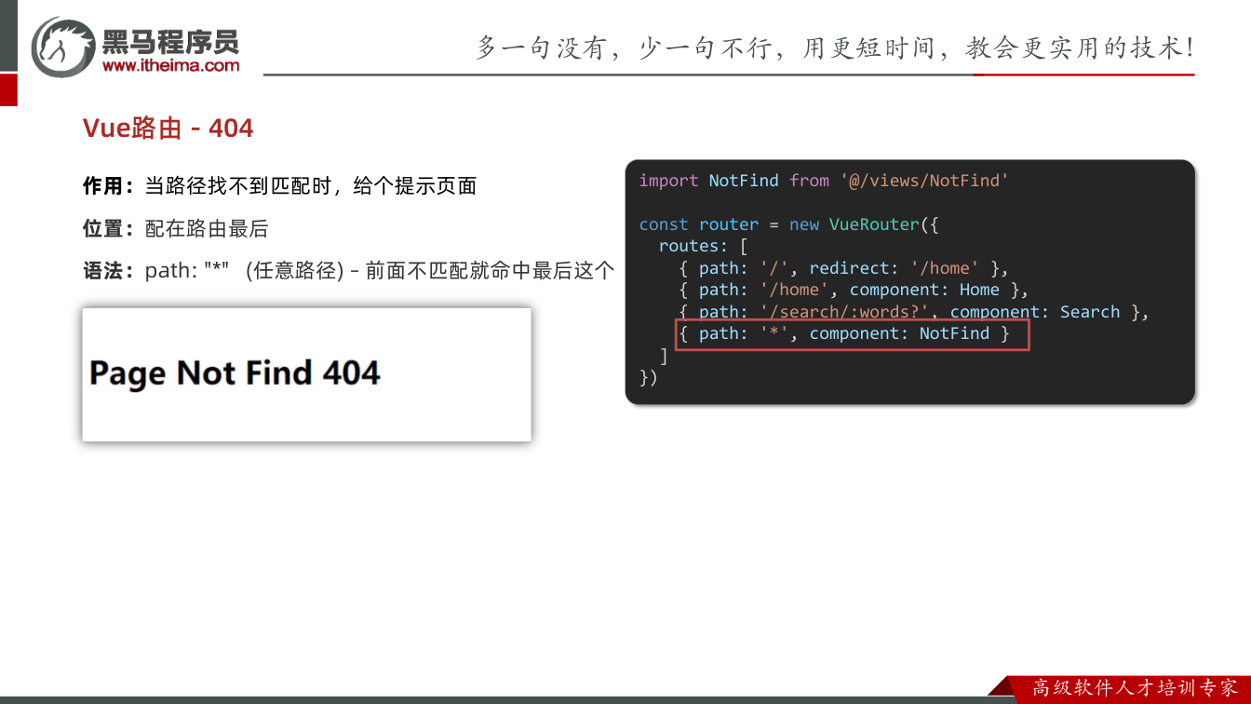Click the component: Home route line
This screenshot has width=1251, height=704.
pyautogui.click(x=854, y=290)
